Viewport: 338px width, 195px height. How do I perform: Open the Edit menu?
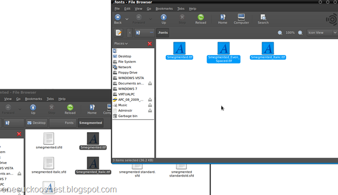pos(127,8)
